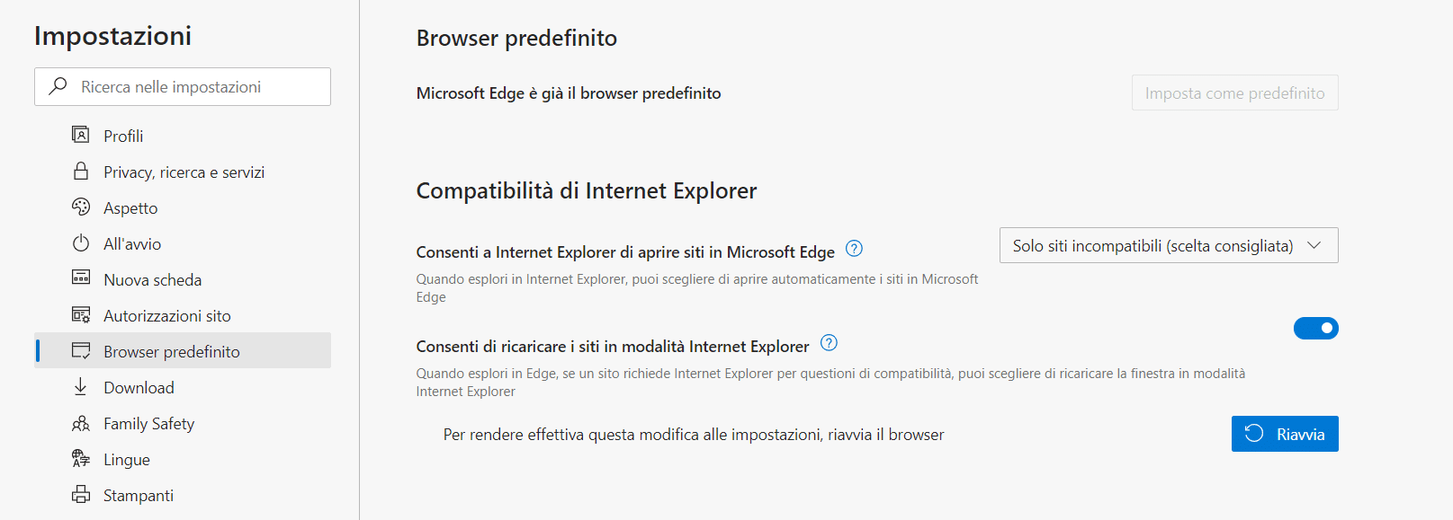Select the Privacy, ricerca e servizi icon
Image resolution: width=1453 pixels, height=520 pixels.
81,172
